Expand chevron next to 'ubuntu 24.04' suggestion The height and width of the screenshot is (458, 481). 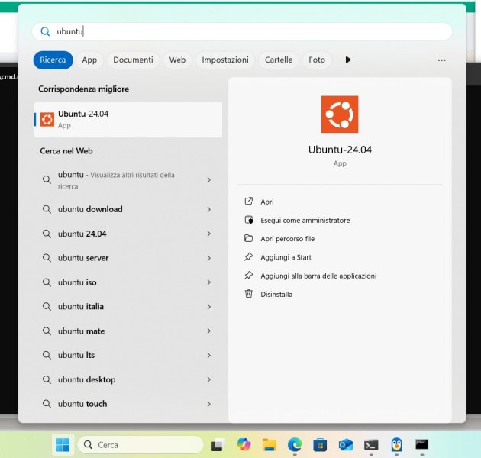[x=209, y=234]
